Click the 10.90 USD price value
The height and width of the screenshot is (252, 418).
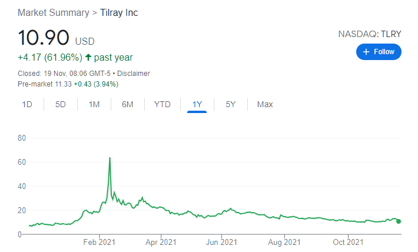click(x=56, y=38)
